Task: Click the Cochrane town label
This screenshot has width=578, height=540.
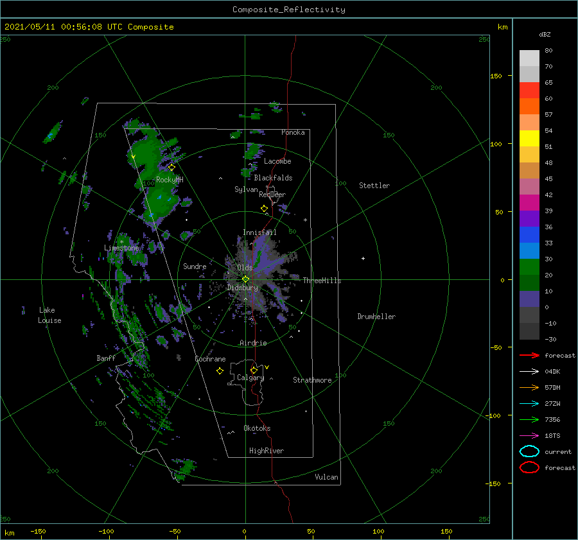Action: pyautogui.click(x=210, y=359)
